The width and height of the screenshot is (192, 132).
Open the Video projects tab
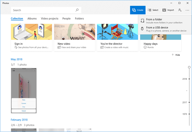49,19
